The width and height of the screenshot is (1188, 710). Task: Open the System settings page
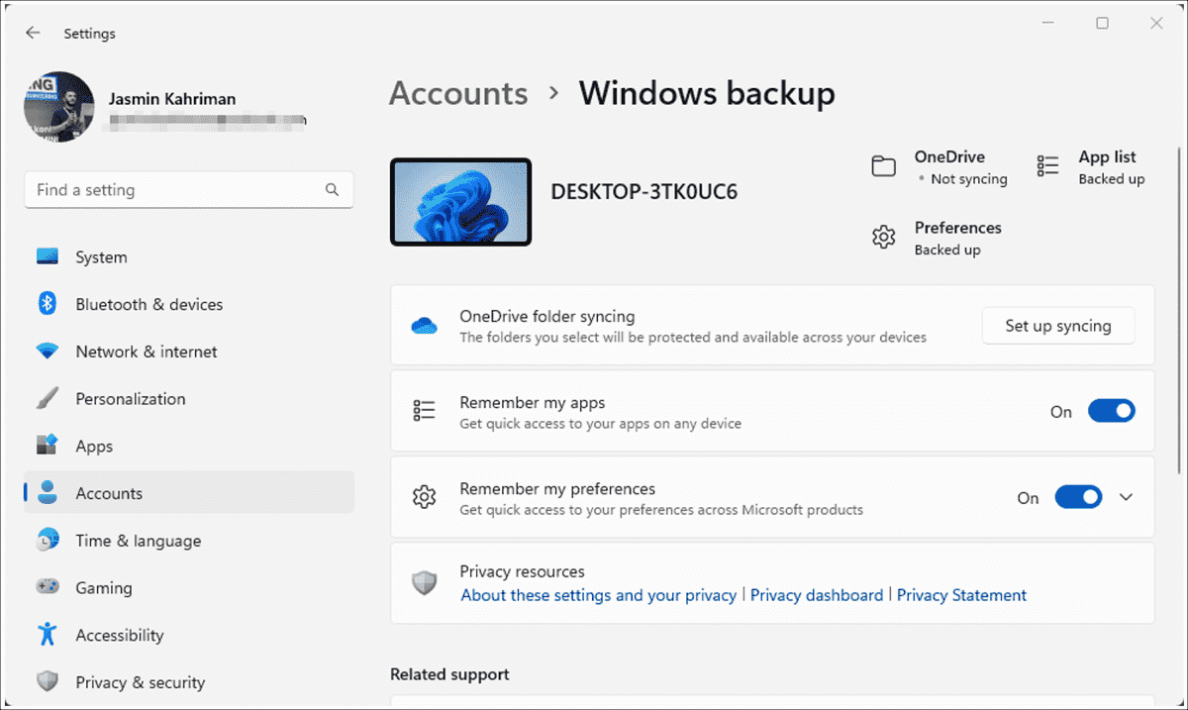coord(189,257)
